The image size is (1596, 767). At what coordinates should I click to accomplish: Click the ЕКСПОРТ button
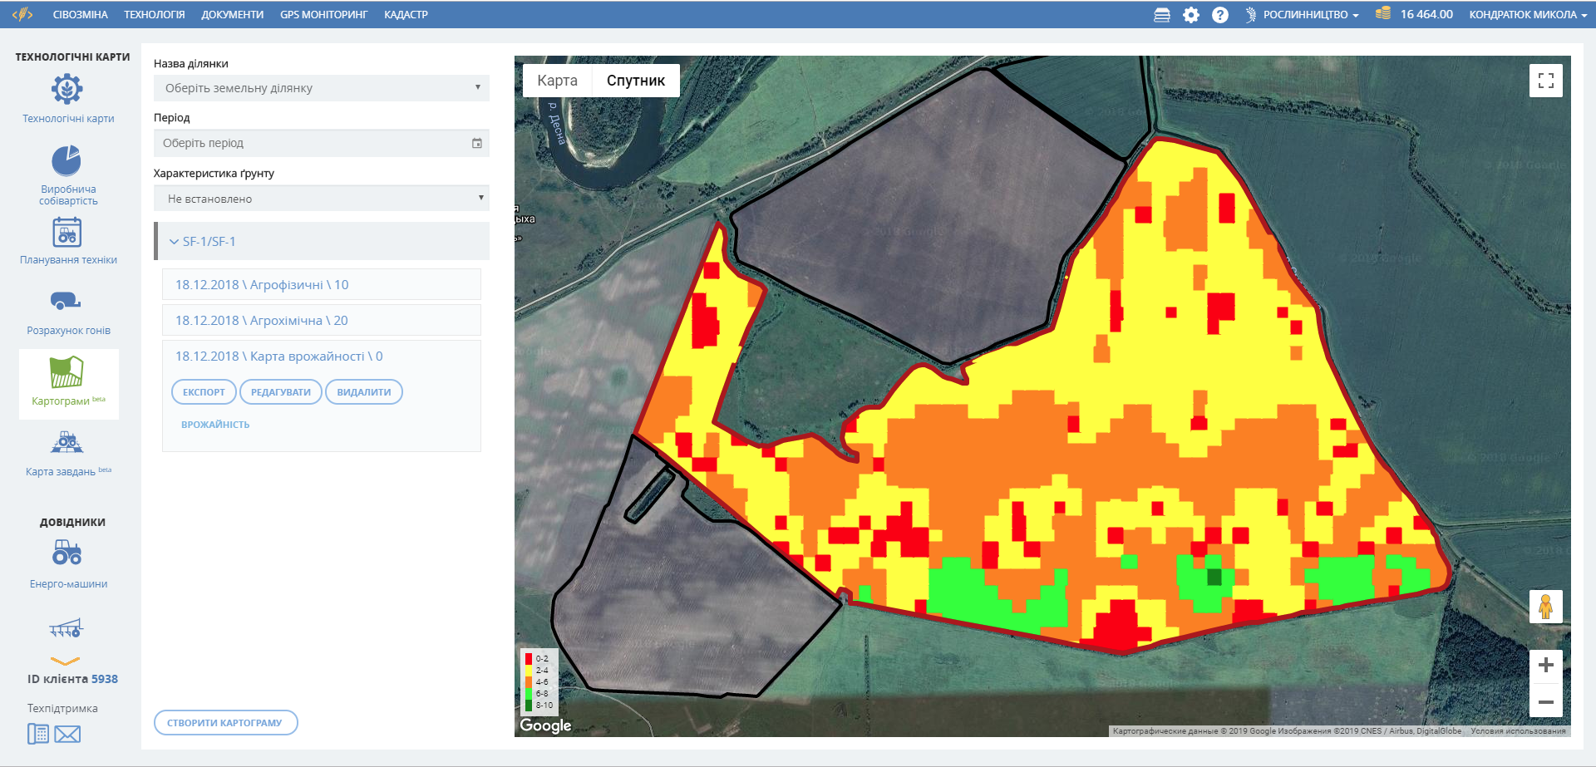coord(204,392)
